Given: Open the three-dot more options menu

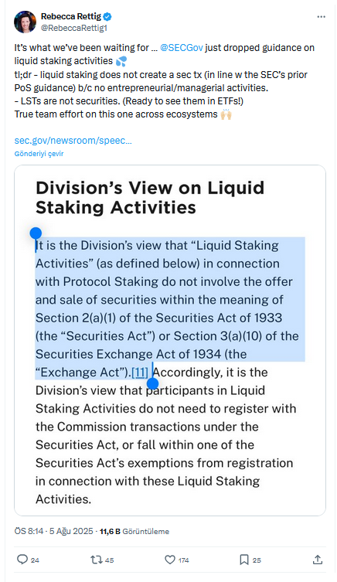Looking at the screenshot, I should click(x=321, y=17).
